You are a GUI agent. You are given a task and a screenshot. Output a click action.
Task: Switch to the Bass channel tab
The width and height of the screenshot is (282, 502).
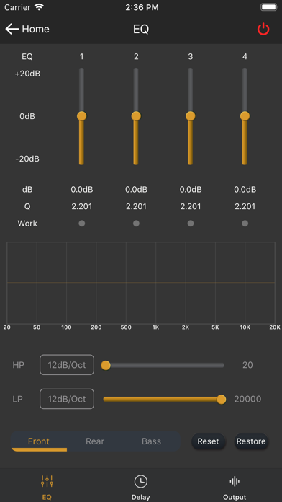[151, 441]
